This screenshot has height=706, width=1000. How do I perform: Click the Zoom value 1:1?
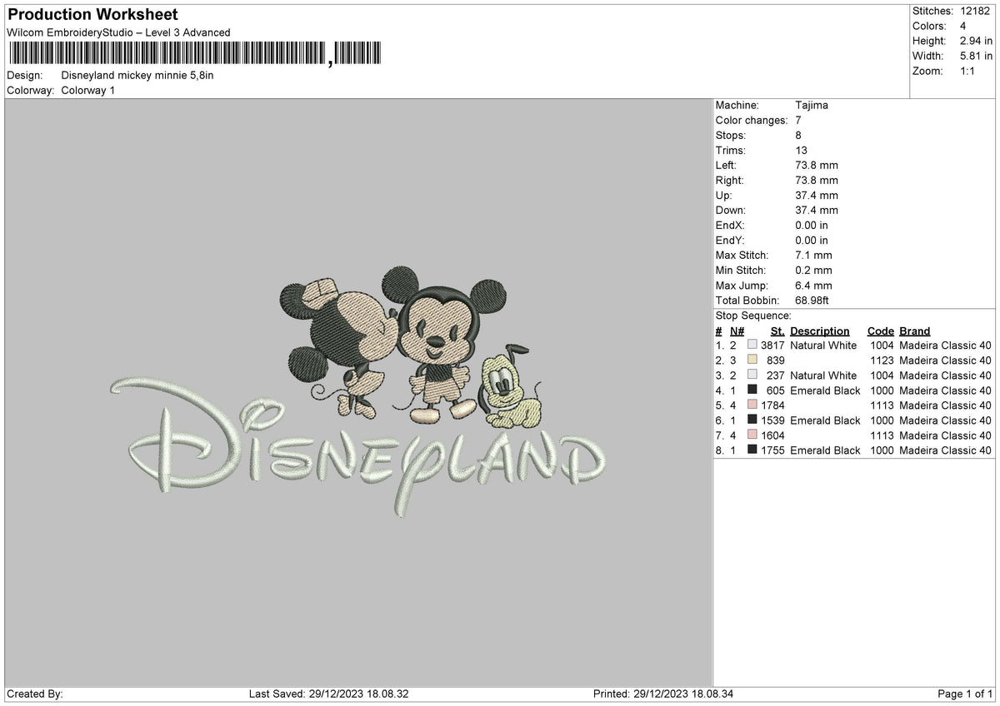point(968,71)
